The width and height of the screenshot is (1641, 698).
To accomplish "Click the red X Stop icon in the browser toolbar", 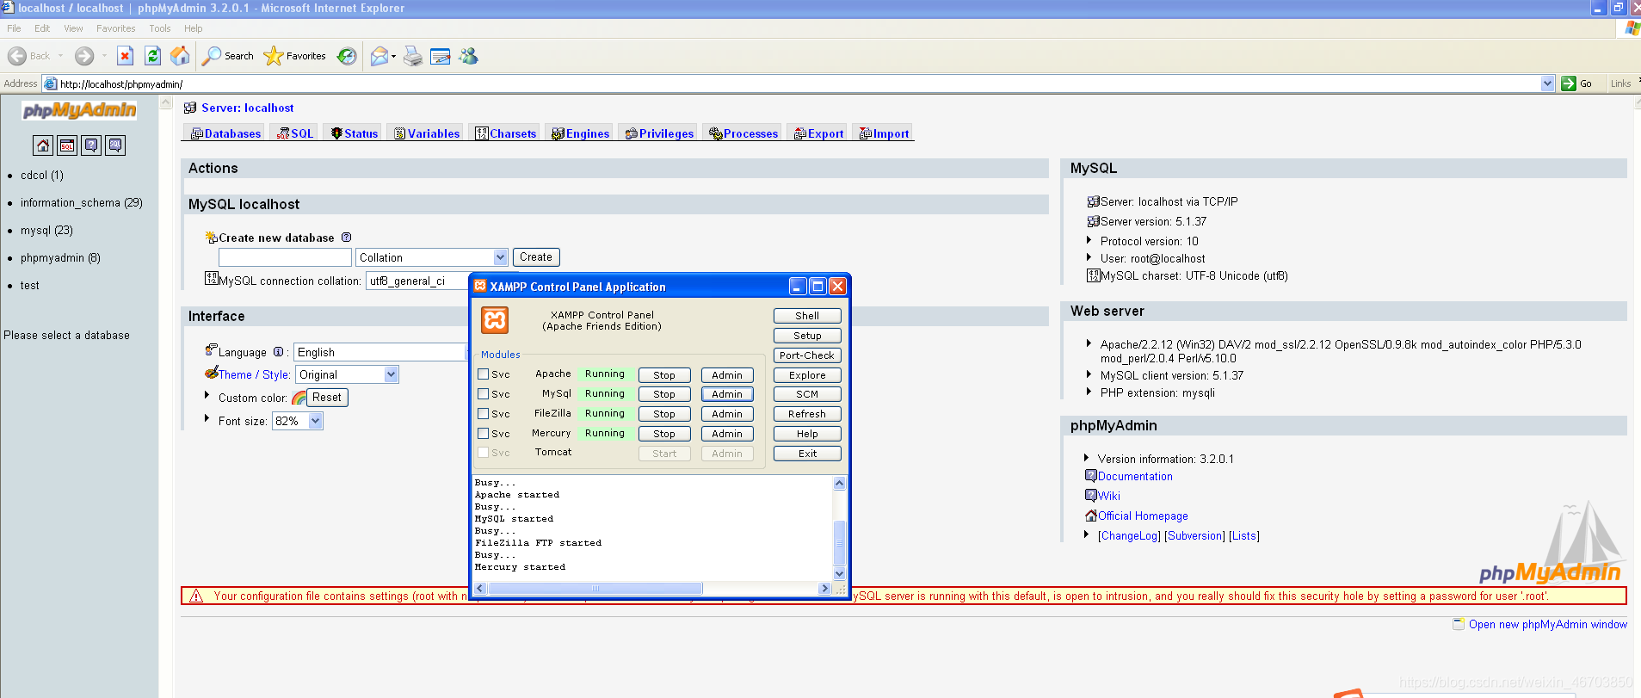I will (x=126, y=56).
